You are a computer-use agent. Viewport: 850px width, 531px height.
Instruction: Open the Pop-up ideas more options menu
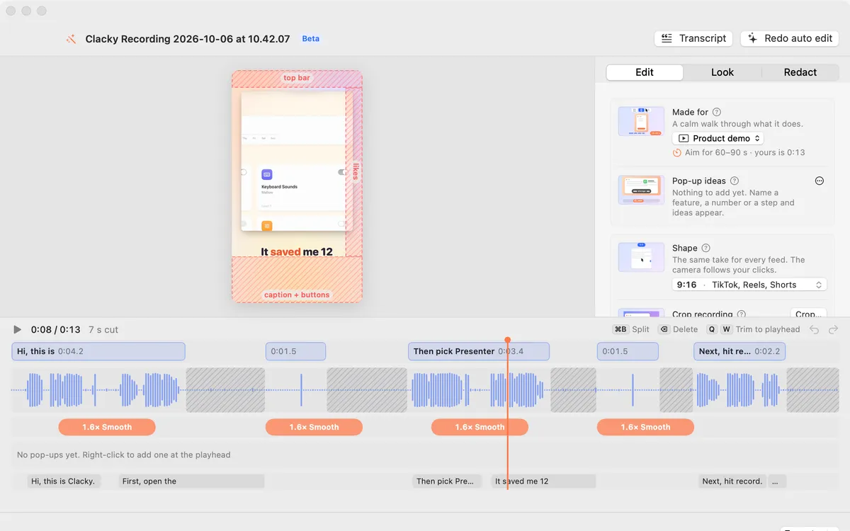point(820,181)
